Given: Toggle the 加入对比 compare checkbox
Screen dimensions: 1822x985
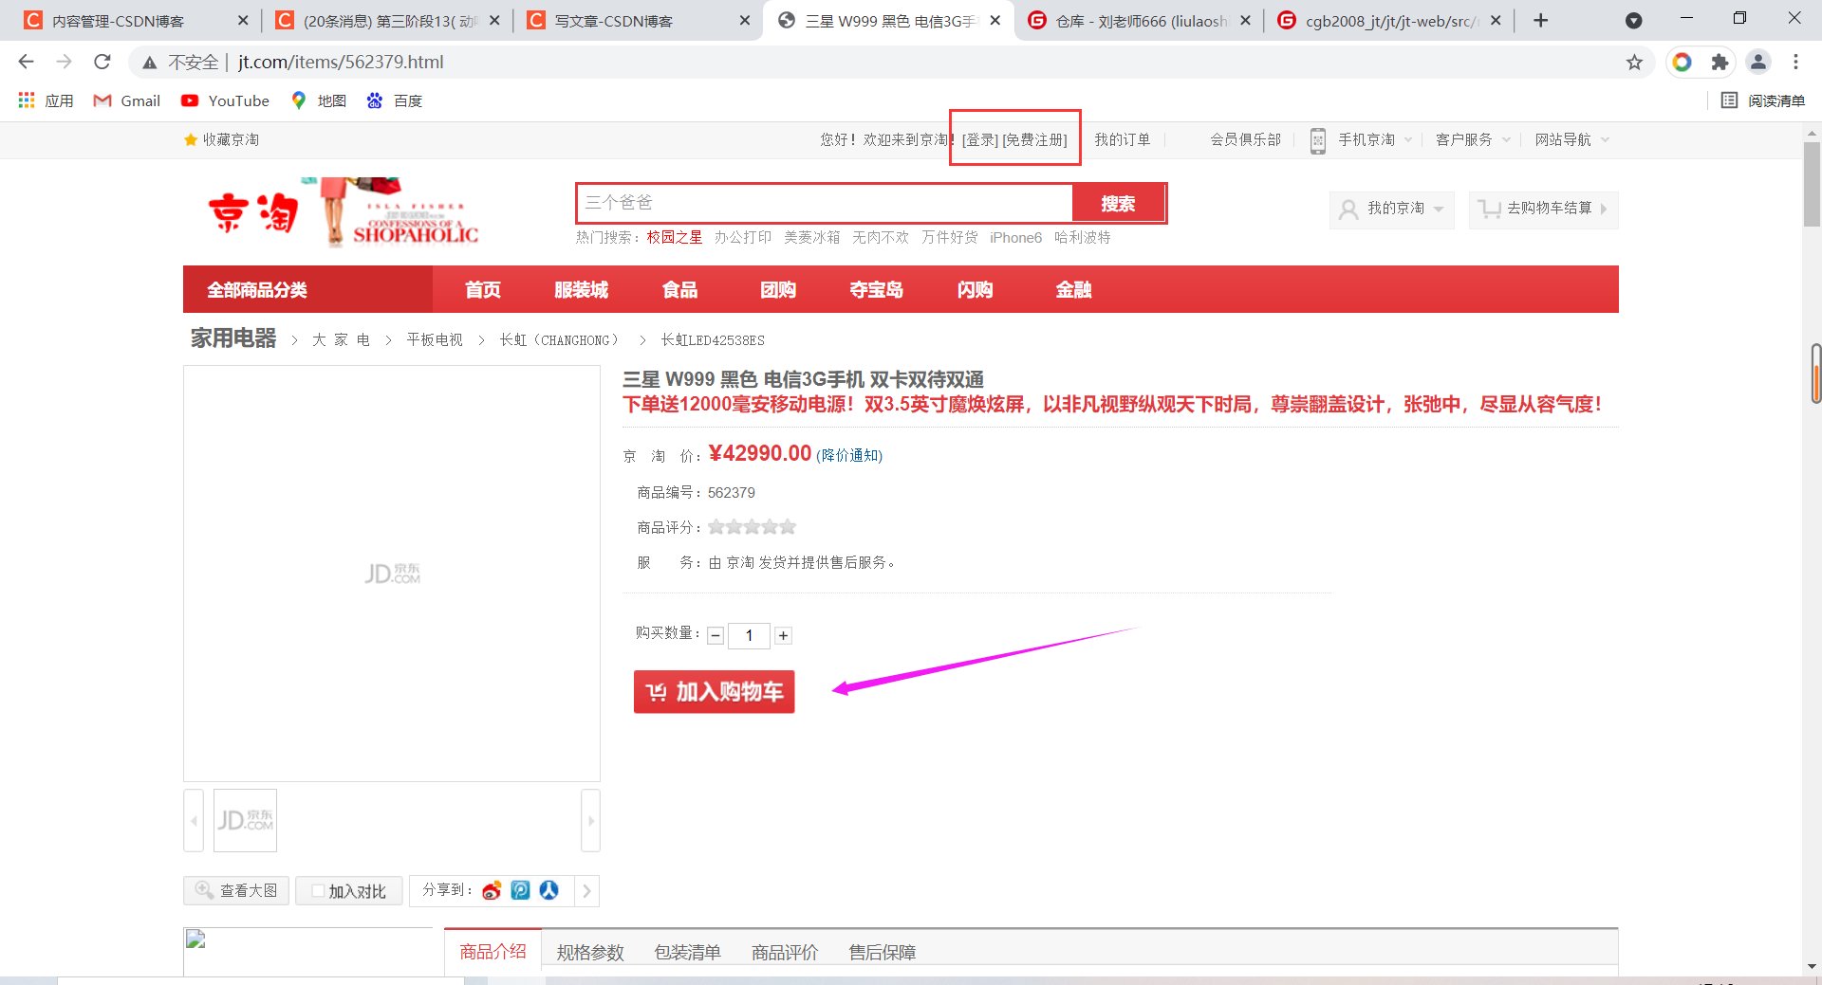Looking at the screenshot, I should 318,891.
